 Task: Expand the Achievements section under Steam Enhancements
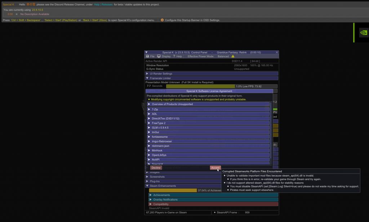click(151, 195)
